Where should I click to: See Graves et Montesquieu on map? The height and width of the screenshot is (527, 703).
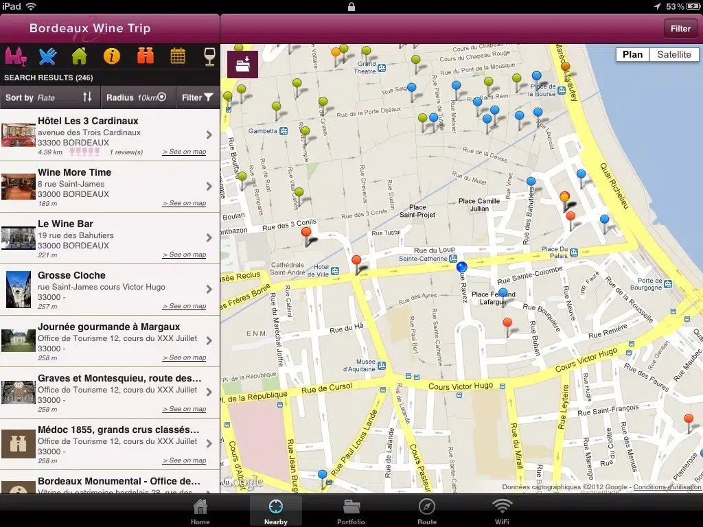[184, 410]
